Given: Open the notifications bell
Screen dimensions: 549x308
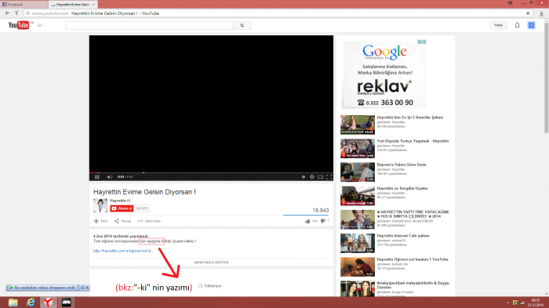Looking at the screenshot, I should (x=517, y=25).
